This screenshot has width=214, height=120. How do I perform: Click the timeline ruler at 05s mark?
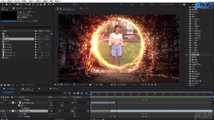(131, 94)
